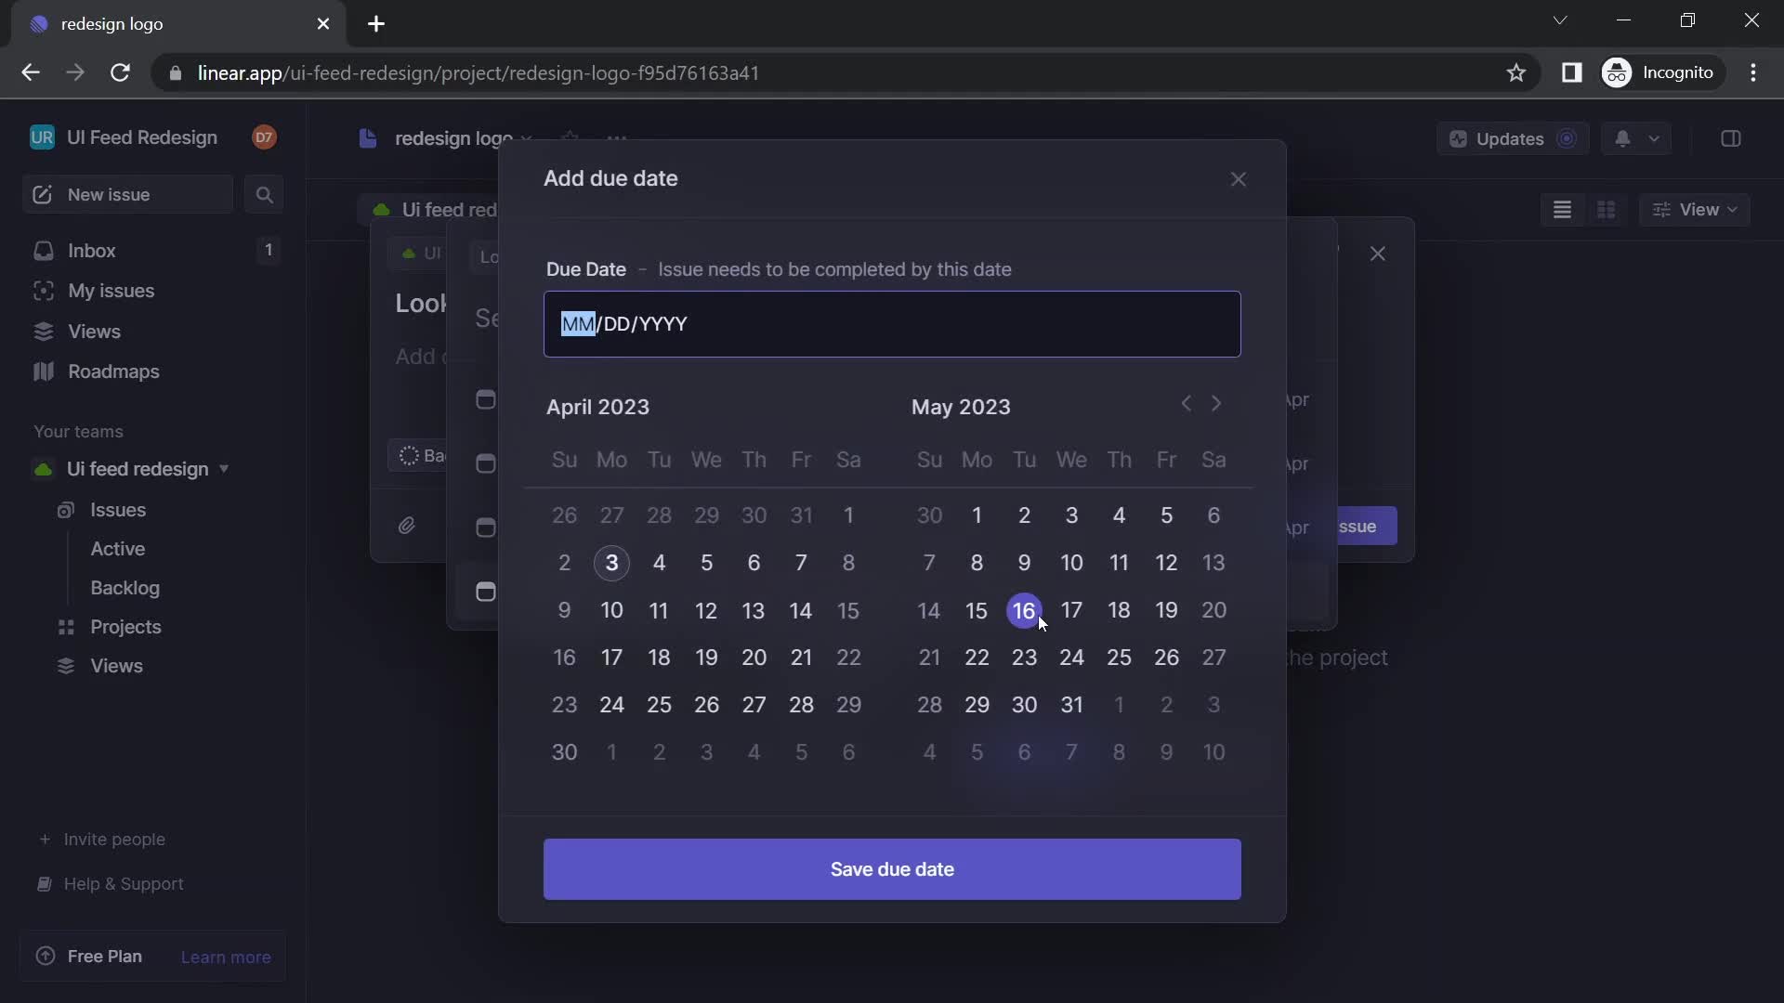
Task: Click the forward navigation arrow on calendar
Action: (x=1216, y=404)
